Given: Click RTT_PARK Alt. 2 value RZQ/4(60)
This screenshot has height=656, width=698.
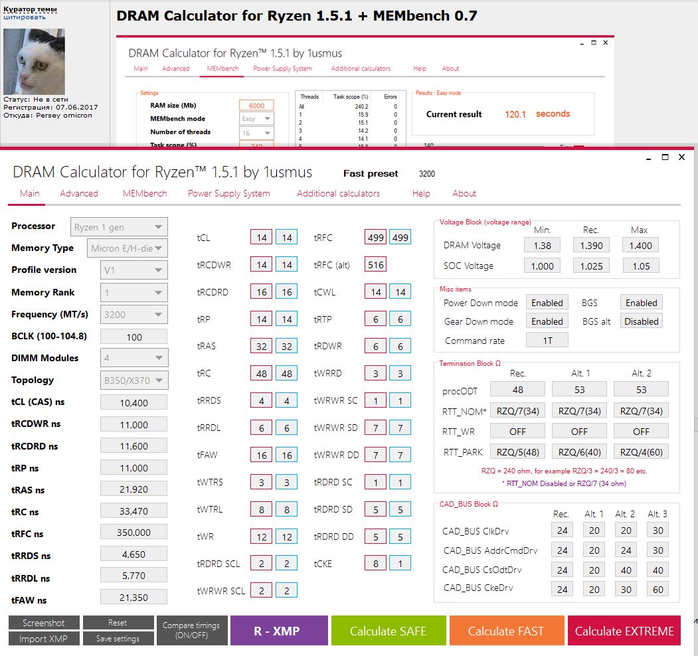Looking at the screenshot, I should click(641, 451).
